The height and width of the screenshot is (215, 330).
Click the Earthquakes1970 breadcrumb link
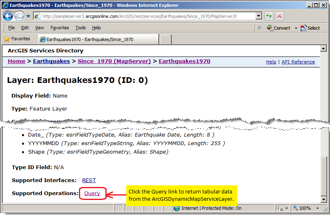[184, 61]
